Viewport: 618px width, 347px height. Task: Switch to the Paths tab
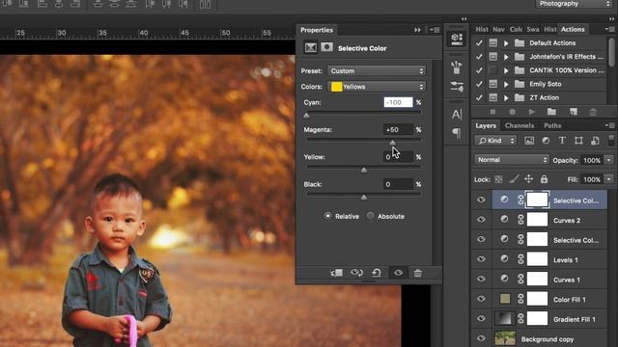coord(552,125)
